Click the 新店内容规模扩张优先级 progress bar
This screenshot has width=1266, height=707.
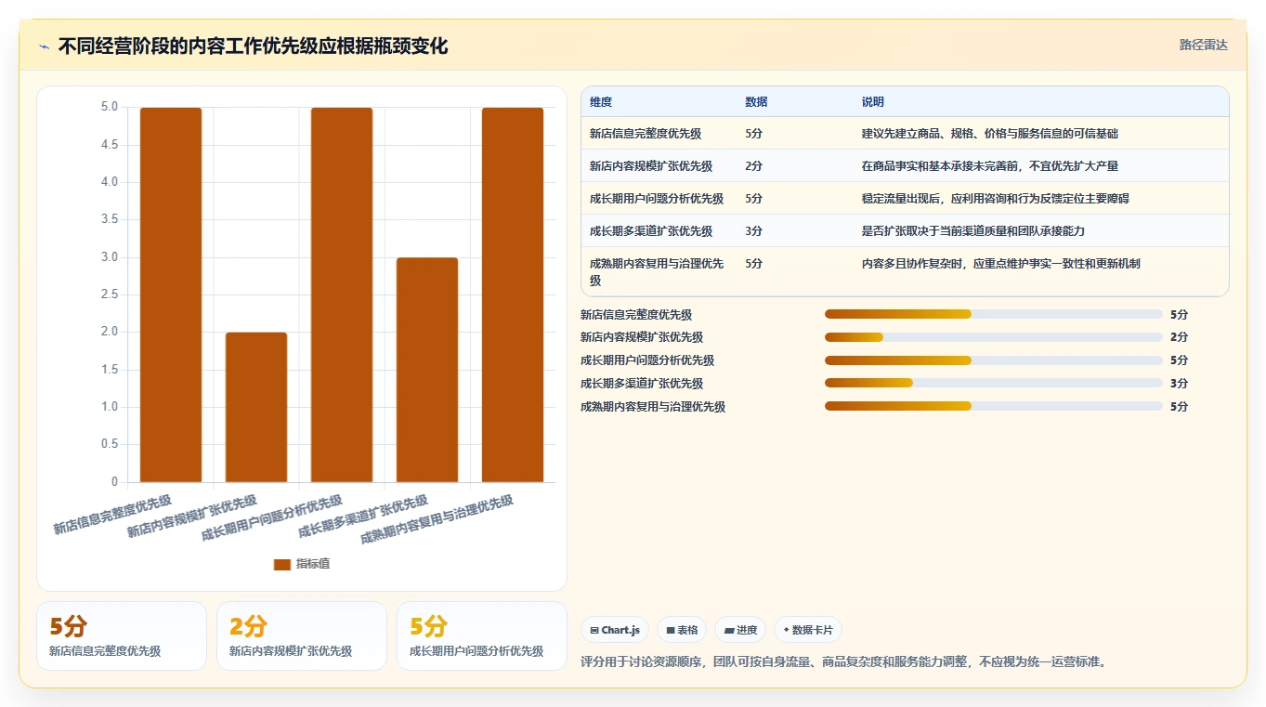[x=994, y=337]
